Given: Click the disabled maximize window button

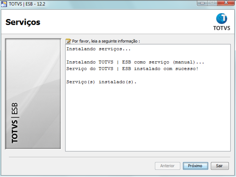Looking at the screenshot, I should click(212, 3).
